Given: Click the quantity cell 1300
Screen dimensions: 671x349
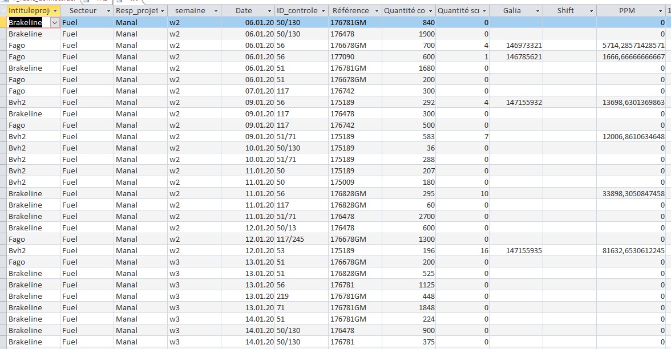Looking at the screenshot, I should click(409, 239).
